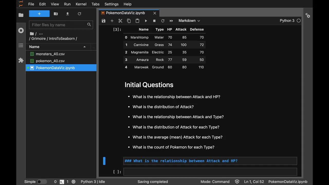
Task: Run the selected cell
Action: (x=146, y=21)
